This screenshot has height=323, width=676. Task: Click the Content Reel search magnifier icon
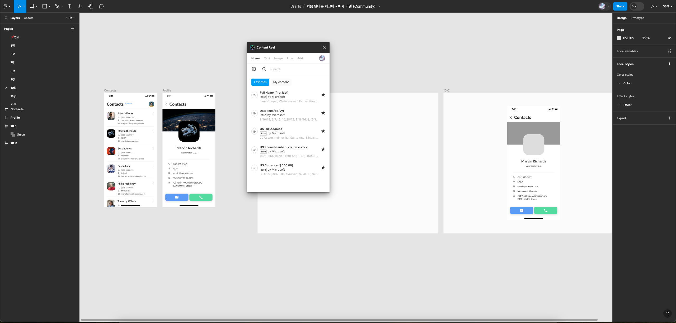pos(264,69)
